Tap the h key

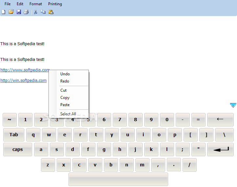click(120, 150)
